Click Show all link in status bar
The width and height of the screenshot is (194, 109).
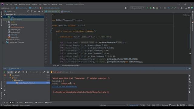[x=134, y=105]
